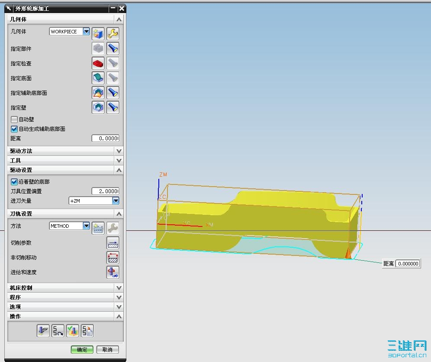431x362 pixels.
Task: Click the red 指定检查 check geometry icon
Action: [98, 63]
